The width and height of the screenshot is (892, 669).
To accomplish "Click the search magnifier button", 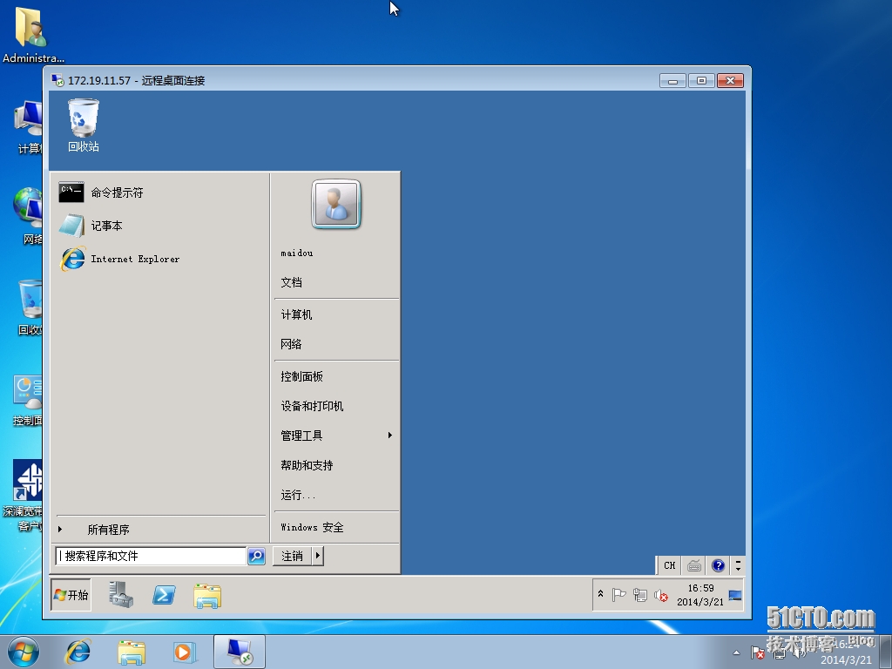I will (x=257, y=556).
